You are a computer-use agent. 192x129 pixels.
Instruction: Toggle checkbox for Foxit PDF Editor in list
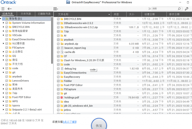(58, 85)
